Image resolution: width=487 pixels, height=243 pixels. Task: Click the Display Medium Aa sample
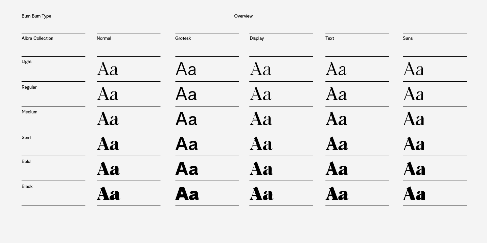[x=261, y=119]
